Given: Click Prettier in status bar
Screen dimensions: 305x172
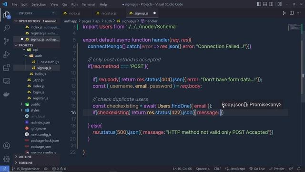Looking at the screenshot, I should click(x=277, y=169).
